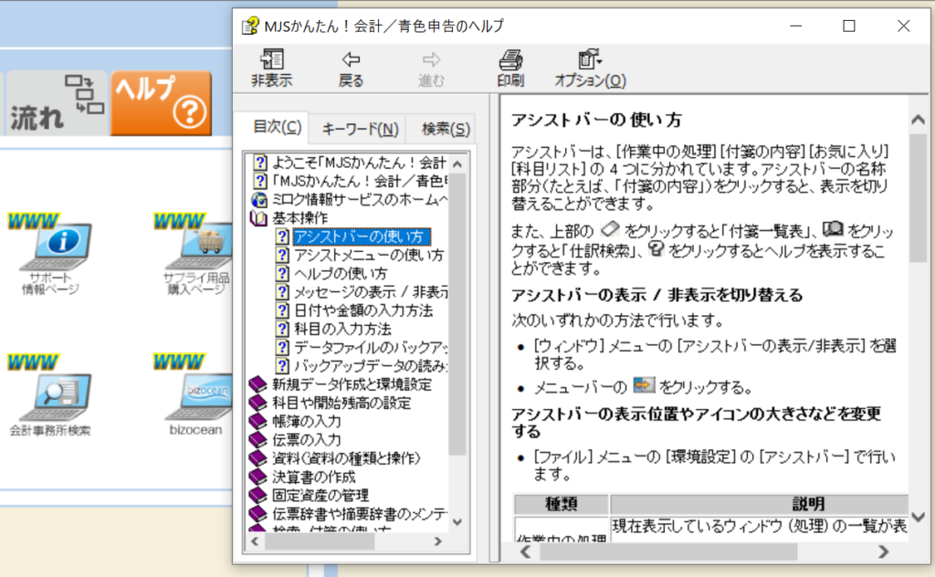The image size is (935, 577).
Task: Expand 決算書の作成 book
Action: (314, 477)
